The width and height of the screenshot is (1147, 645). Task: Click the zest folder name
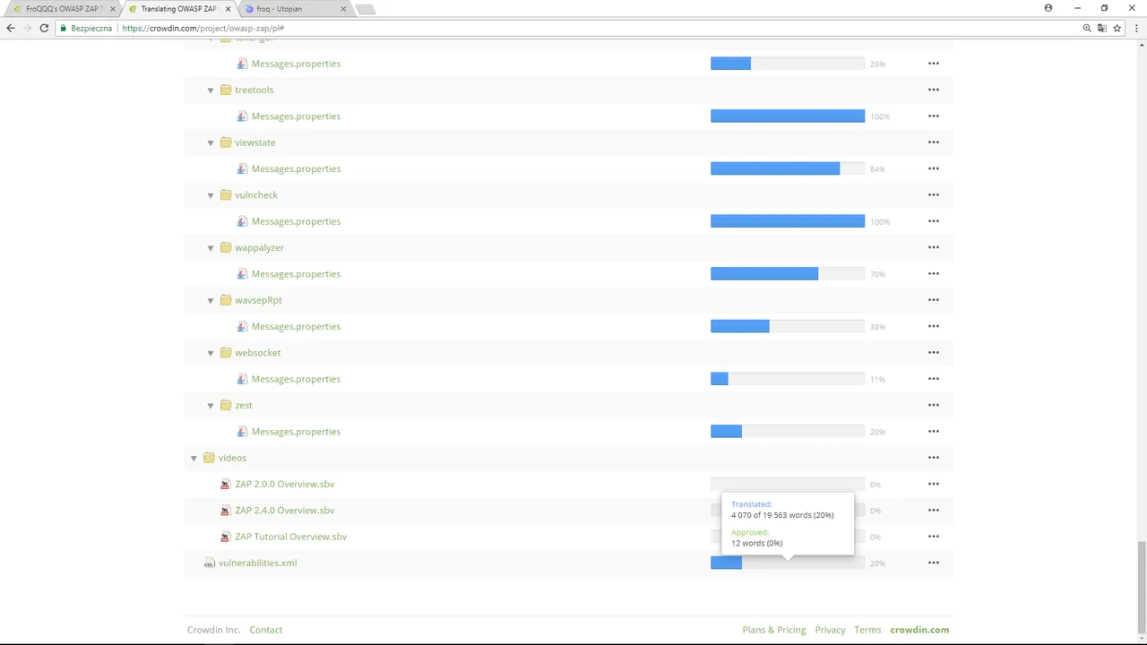point(244,405)
